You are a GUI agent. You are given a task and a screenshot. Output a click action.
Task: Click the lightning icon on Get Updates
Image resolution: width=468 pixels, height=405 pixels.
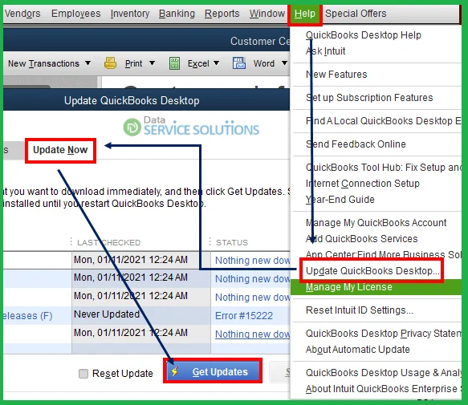tap(175, 371)
